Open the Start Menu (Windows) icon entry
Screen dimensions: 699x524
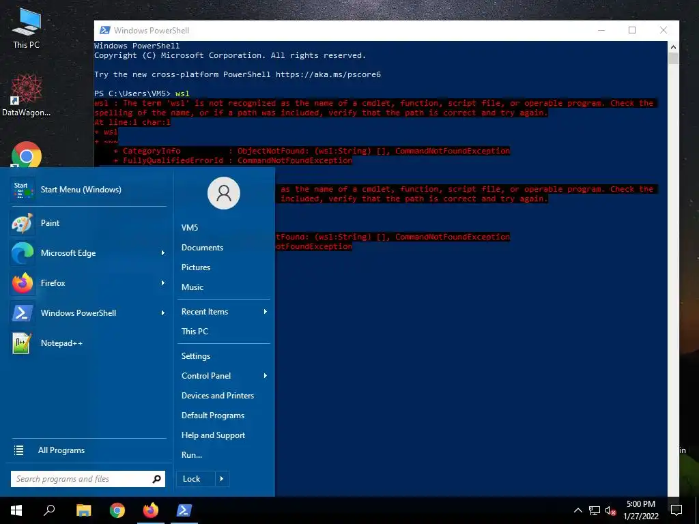(x=23, y=190)
